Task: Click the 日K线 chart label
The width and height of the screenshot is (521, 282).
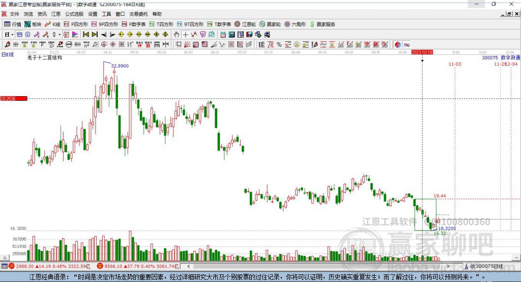Action: pyautogui.click(x=8, y=54)
